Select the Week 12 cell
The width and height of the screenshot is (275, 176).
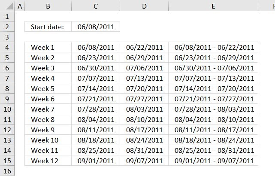tap(48, 161)
